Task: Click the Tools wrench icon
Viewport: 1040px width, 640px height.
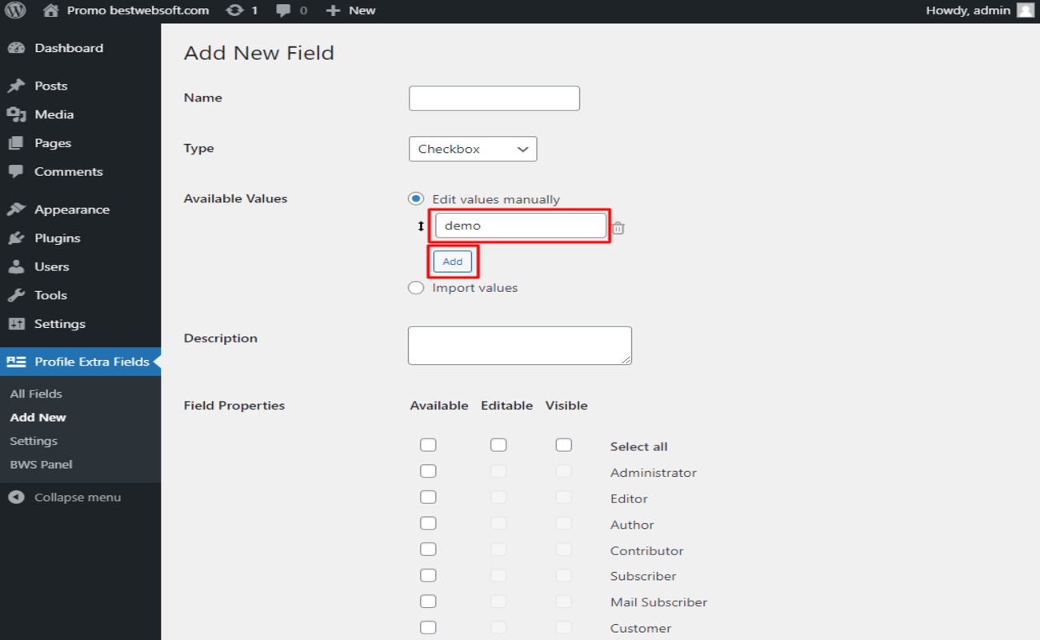Action: pyautogui.click(x=16, y=295)
